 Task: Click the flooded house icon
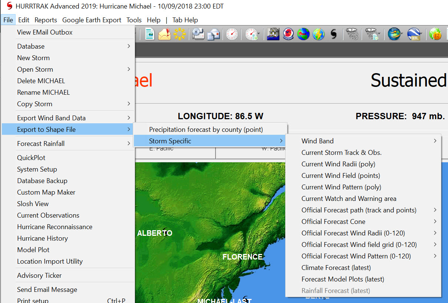(273, 34)
